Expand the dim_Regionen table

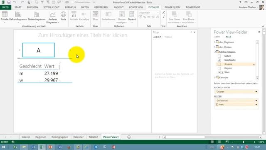tap(215, 42)
